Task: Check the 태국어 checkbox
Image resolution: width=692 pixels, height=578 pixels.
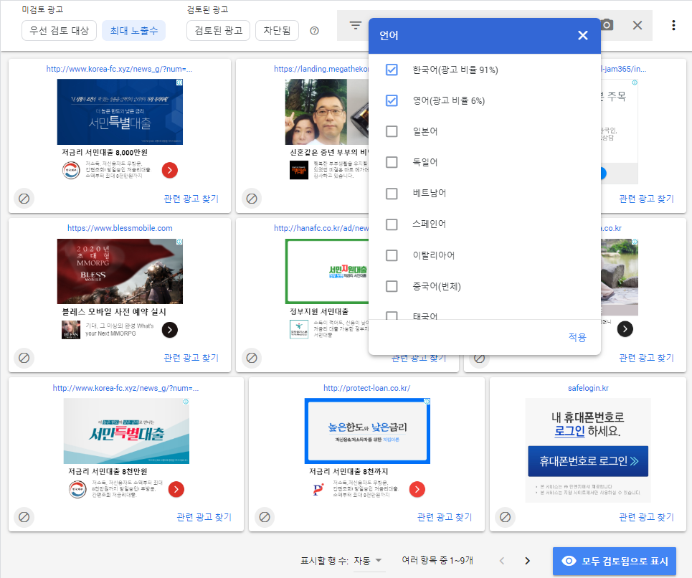Action: 392,316
